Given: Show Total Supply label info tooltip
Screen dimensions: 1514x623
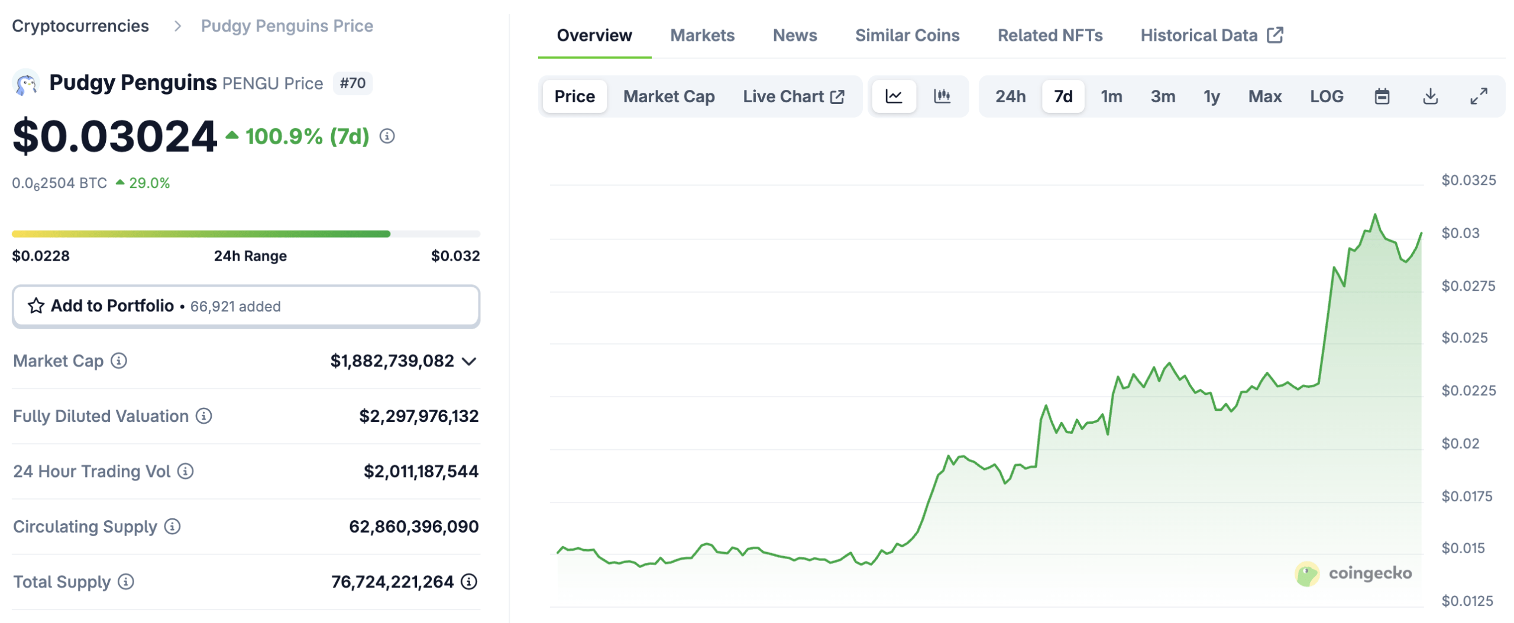Looking at the screenshot, I should (x=126, y=582).
